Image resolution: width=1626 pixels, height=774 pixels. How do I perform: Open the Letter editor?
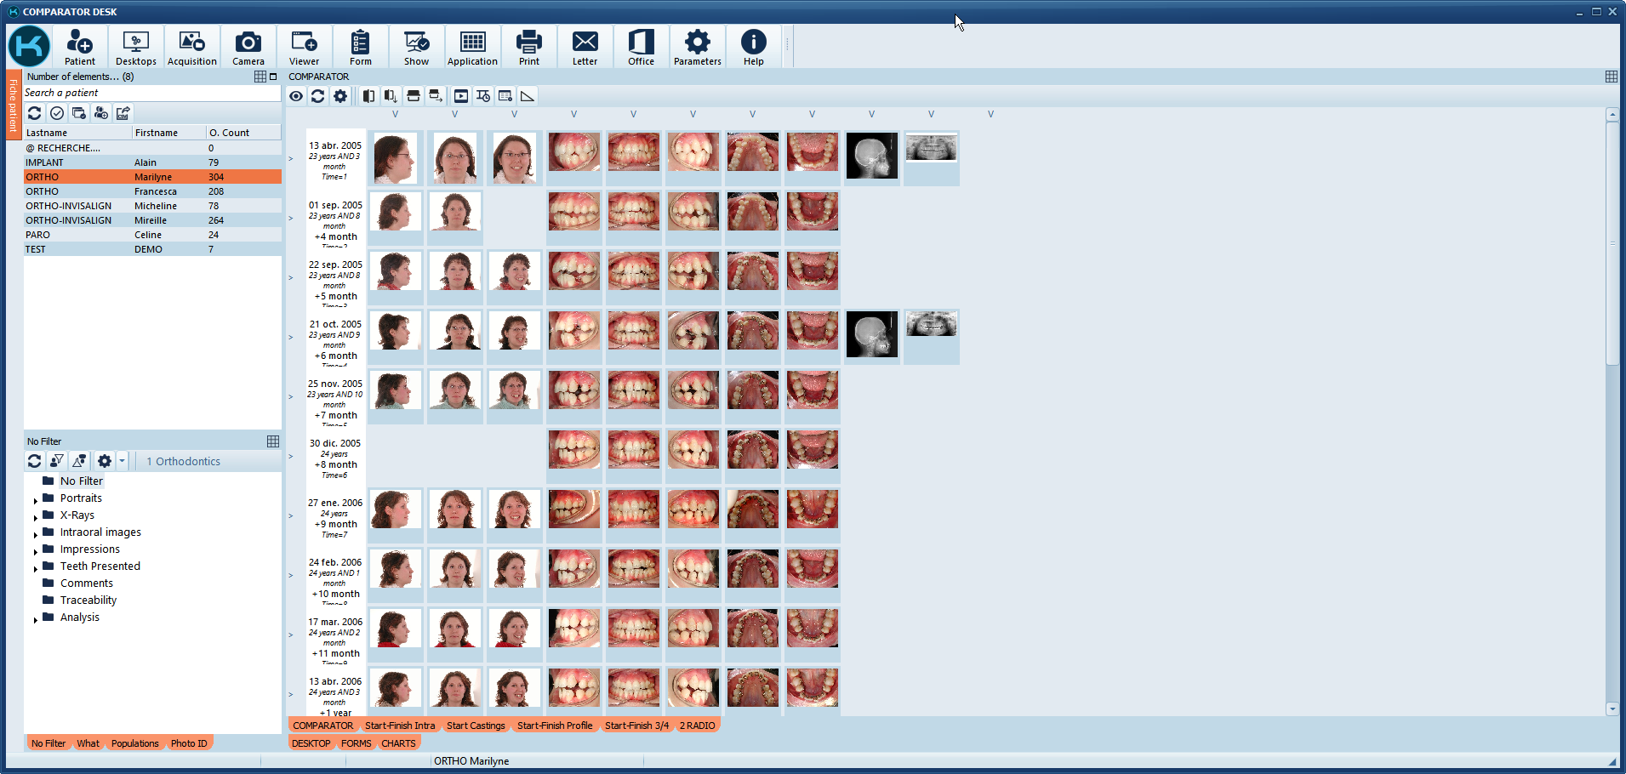585,47
